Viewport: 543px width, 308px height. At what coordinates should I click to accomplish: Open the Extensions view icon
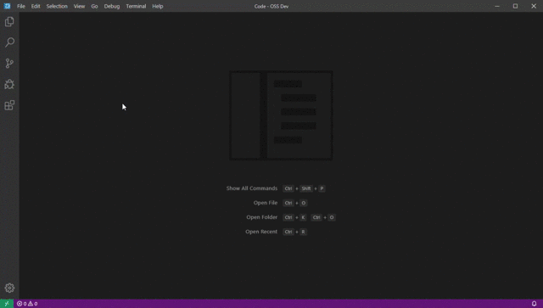click(9, 105)
